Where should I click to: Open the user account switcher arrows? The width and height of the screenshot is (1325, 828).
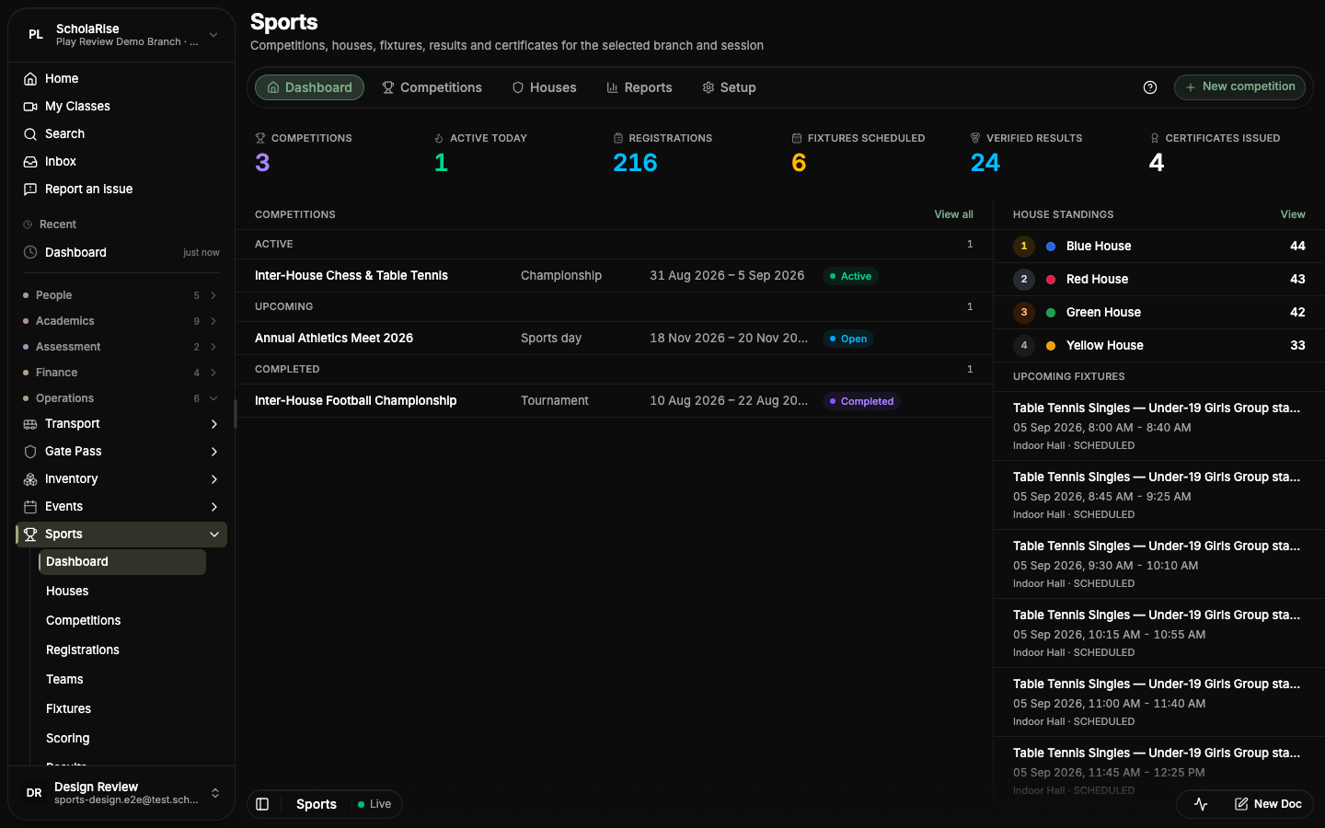click(x=215, y=792)
